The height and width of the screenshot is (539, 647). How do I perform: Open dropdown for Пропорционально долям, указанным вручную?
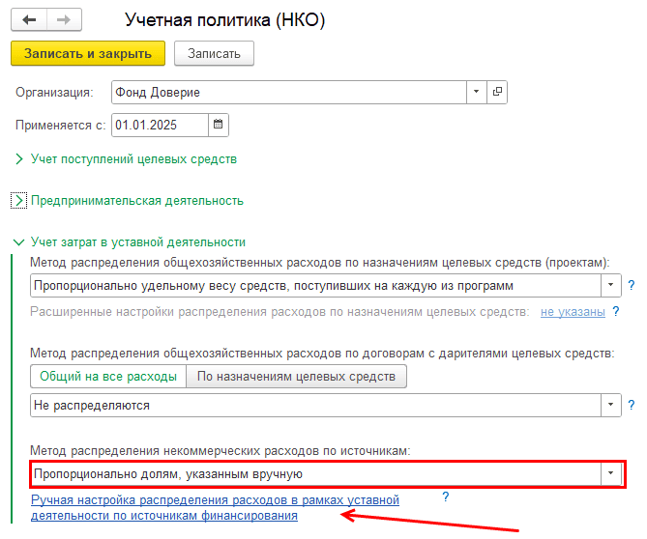click(610, 474)
